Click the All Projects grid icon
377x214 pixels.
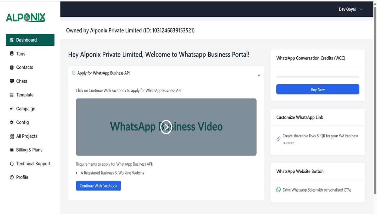12,136
